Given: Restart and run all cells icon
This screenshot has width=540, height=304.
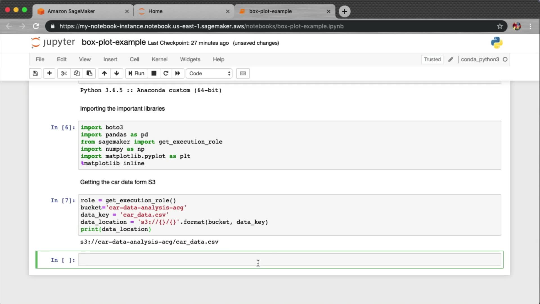Looking at the screenshot, I should (178, 73).
